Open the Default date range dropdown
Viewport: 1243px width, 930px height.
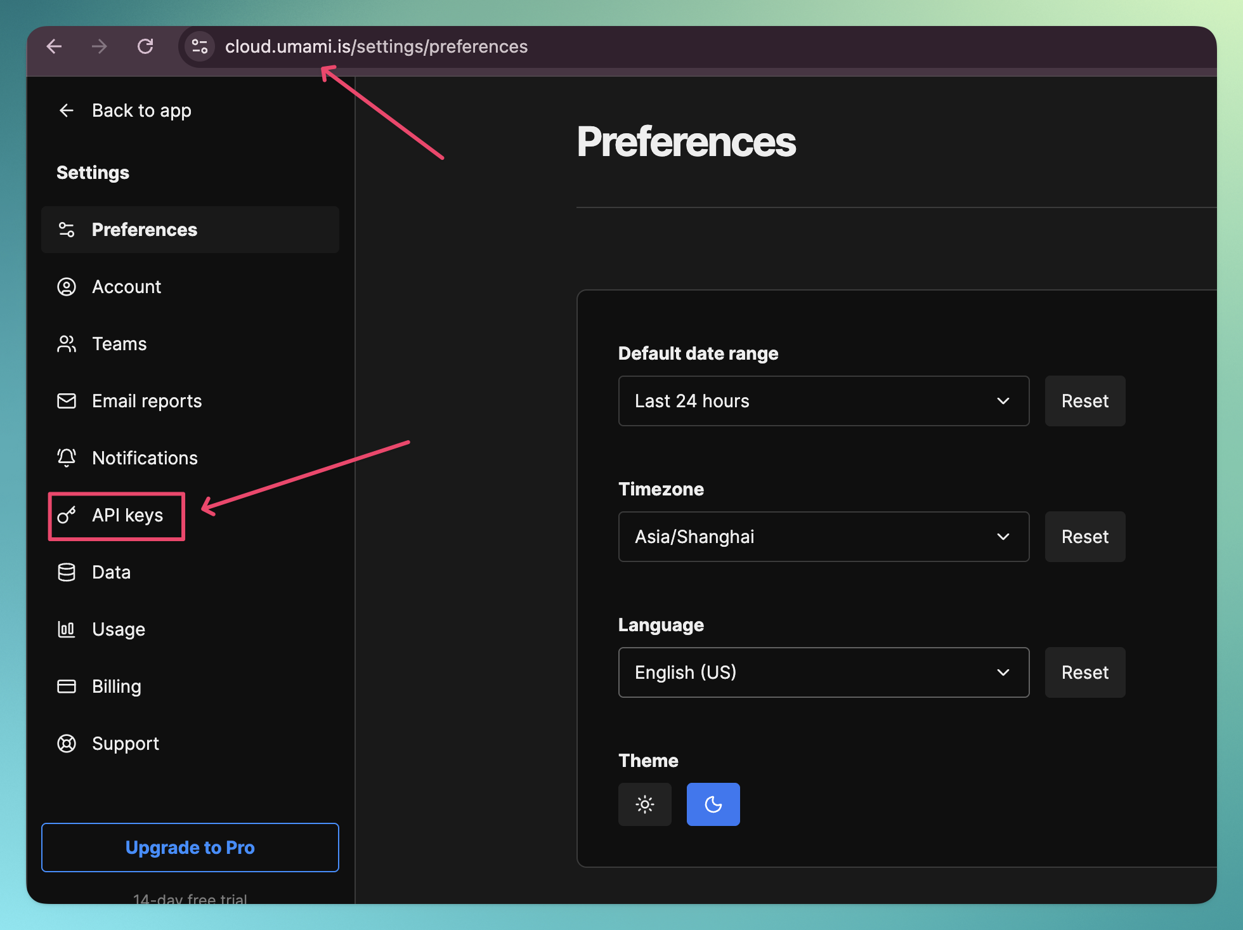point(823,401)
